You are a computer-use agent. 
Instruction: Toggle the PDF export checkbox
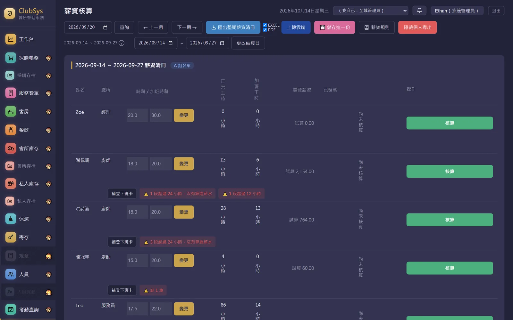tap(265, 30)
